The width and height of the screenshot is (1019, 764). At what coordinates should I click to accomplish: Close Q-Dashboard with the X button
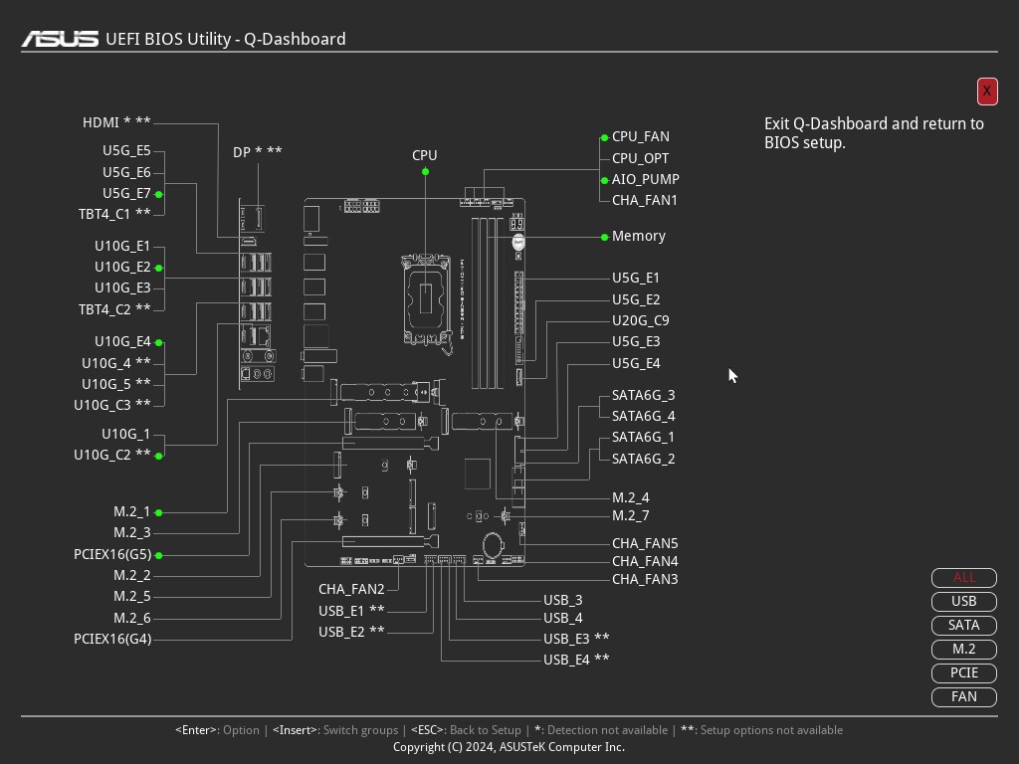coord(986,92)
